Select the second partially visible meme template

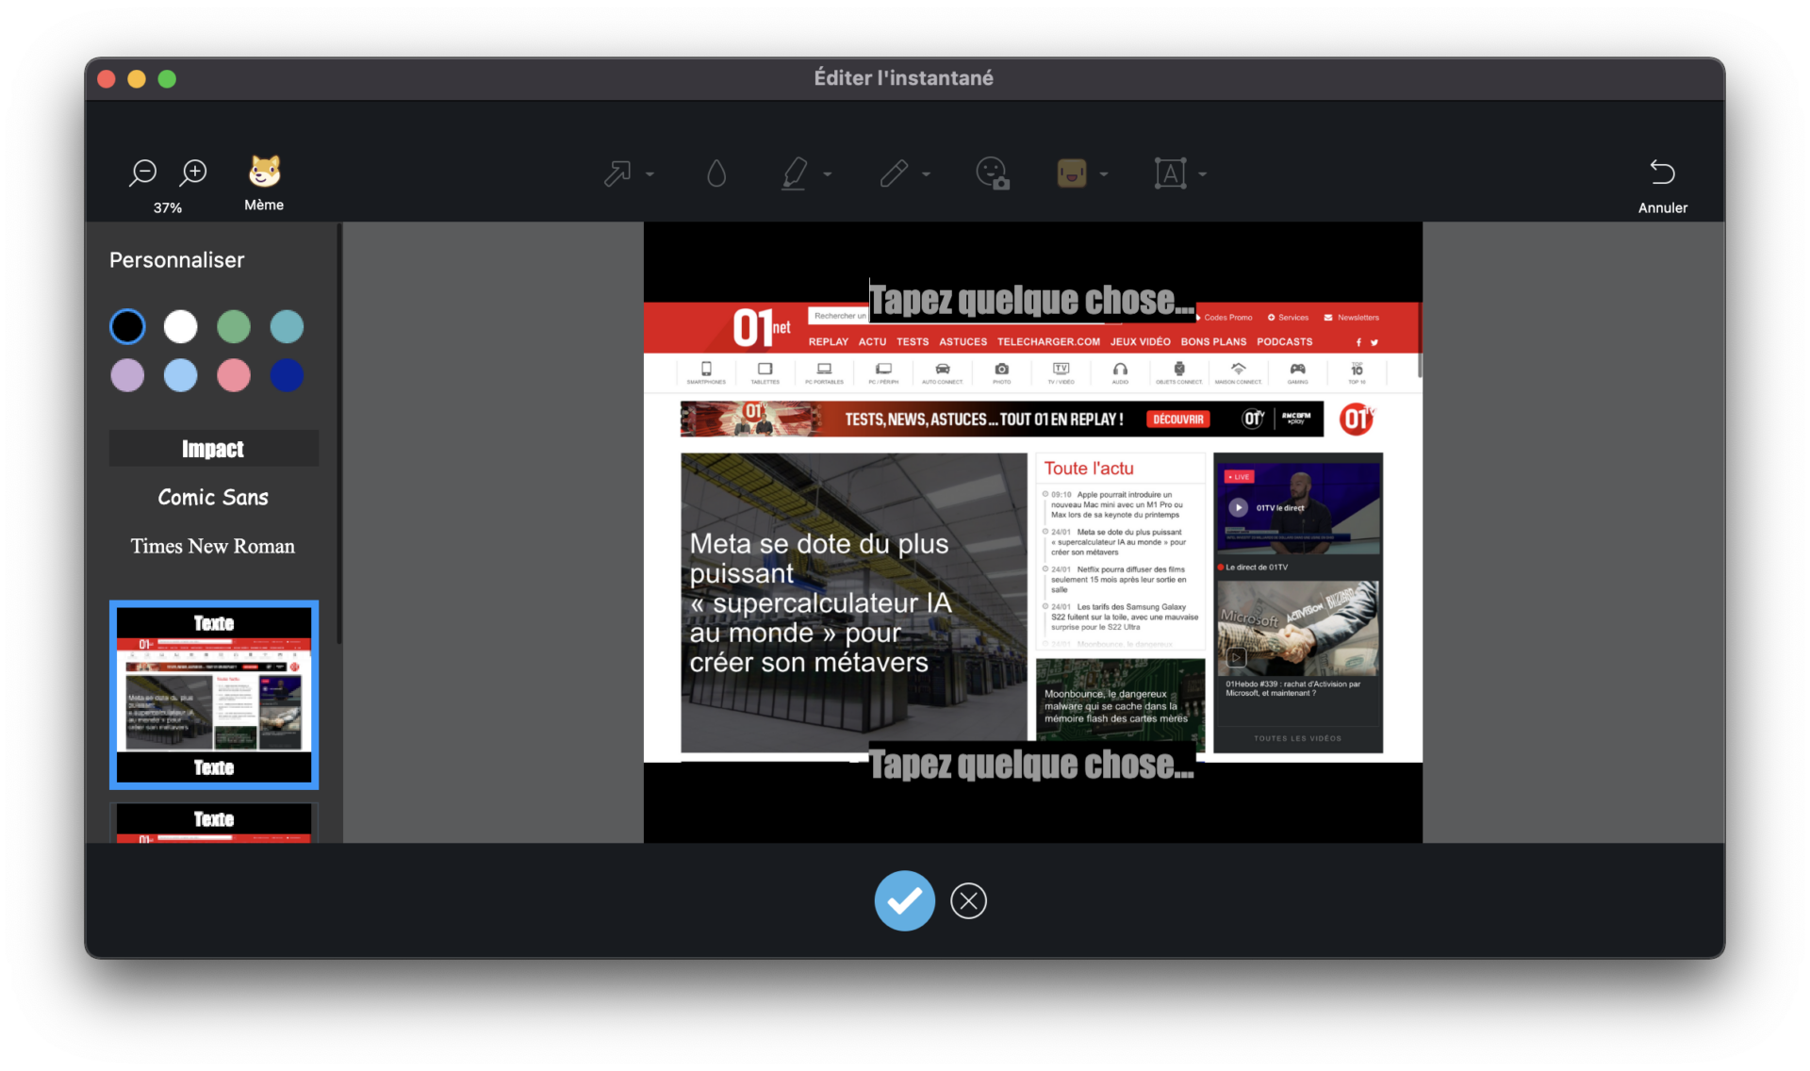214,823
